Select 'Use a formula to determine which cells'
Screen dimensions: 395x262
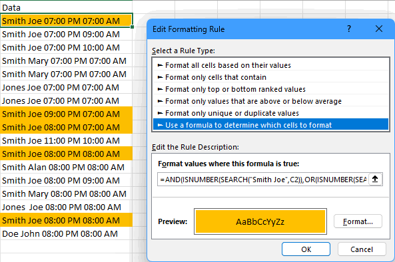tap(271, 125)
